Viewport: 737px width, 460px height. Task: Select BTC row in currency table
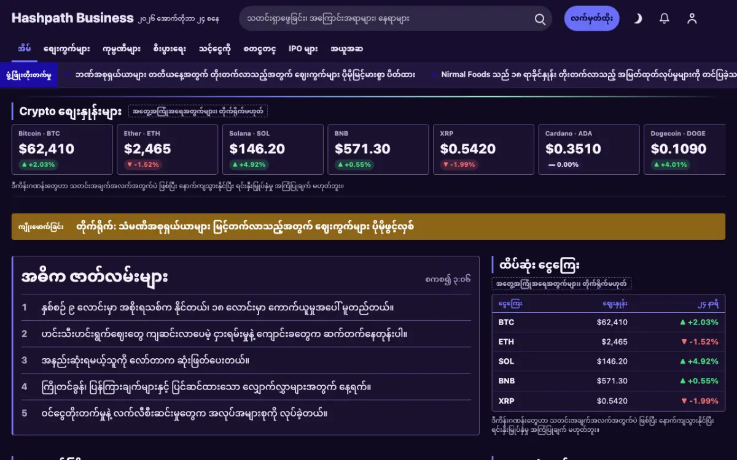pyautogui.click(x=608, y=322)
